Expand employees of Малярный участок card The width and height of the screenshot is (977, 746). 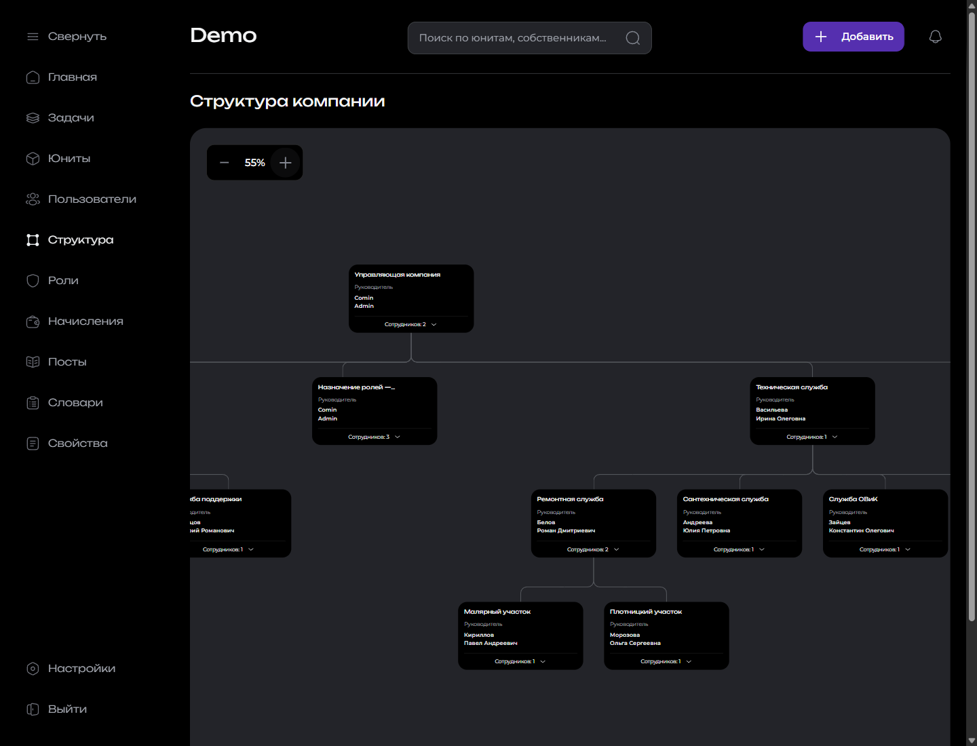coord(520,661)
